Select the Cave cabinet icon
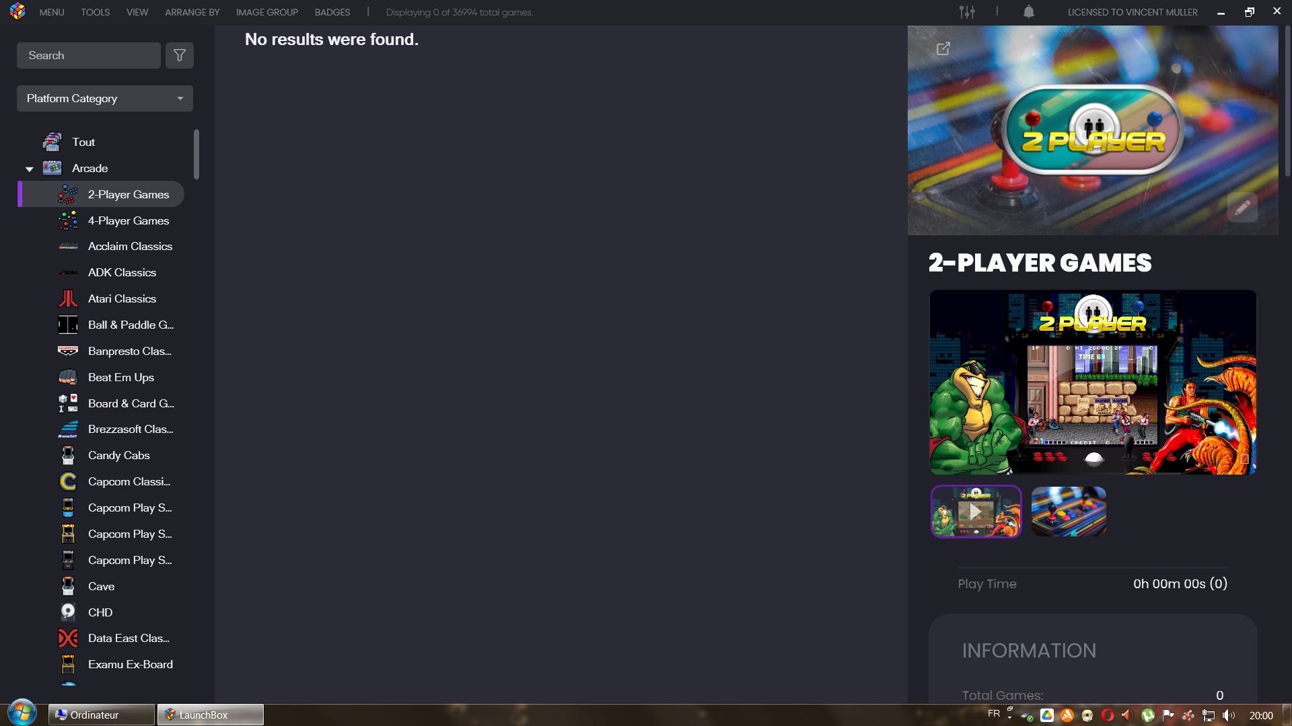 click(x=68, y=586)
